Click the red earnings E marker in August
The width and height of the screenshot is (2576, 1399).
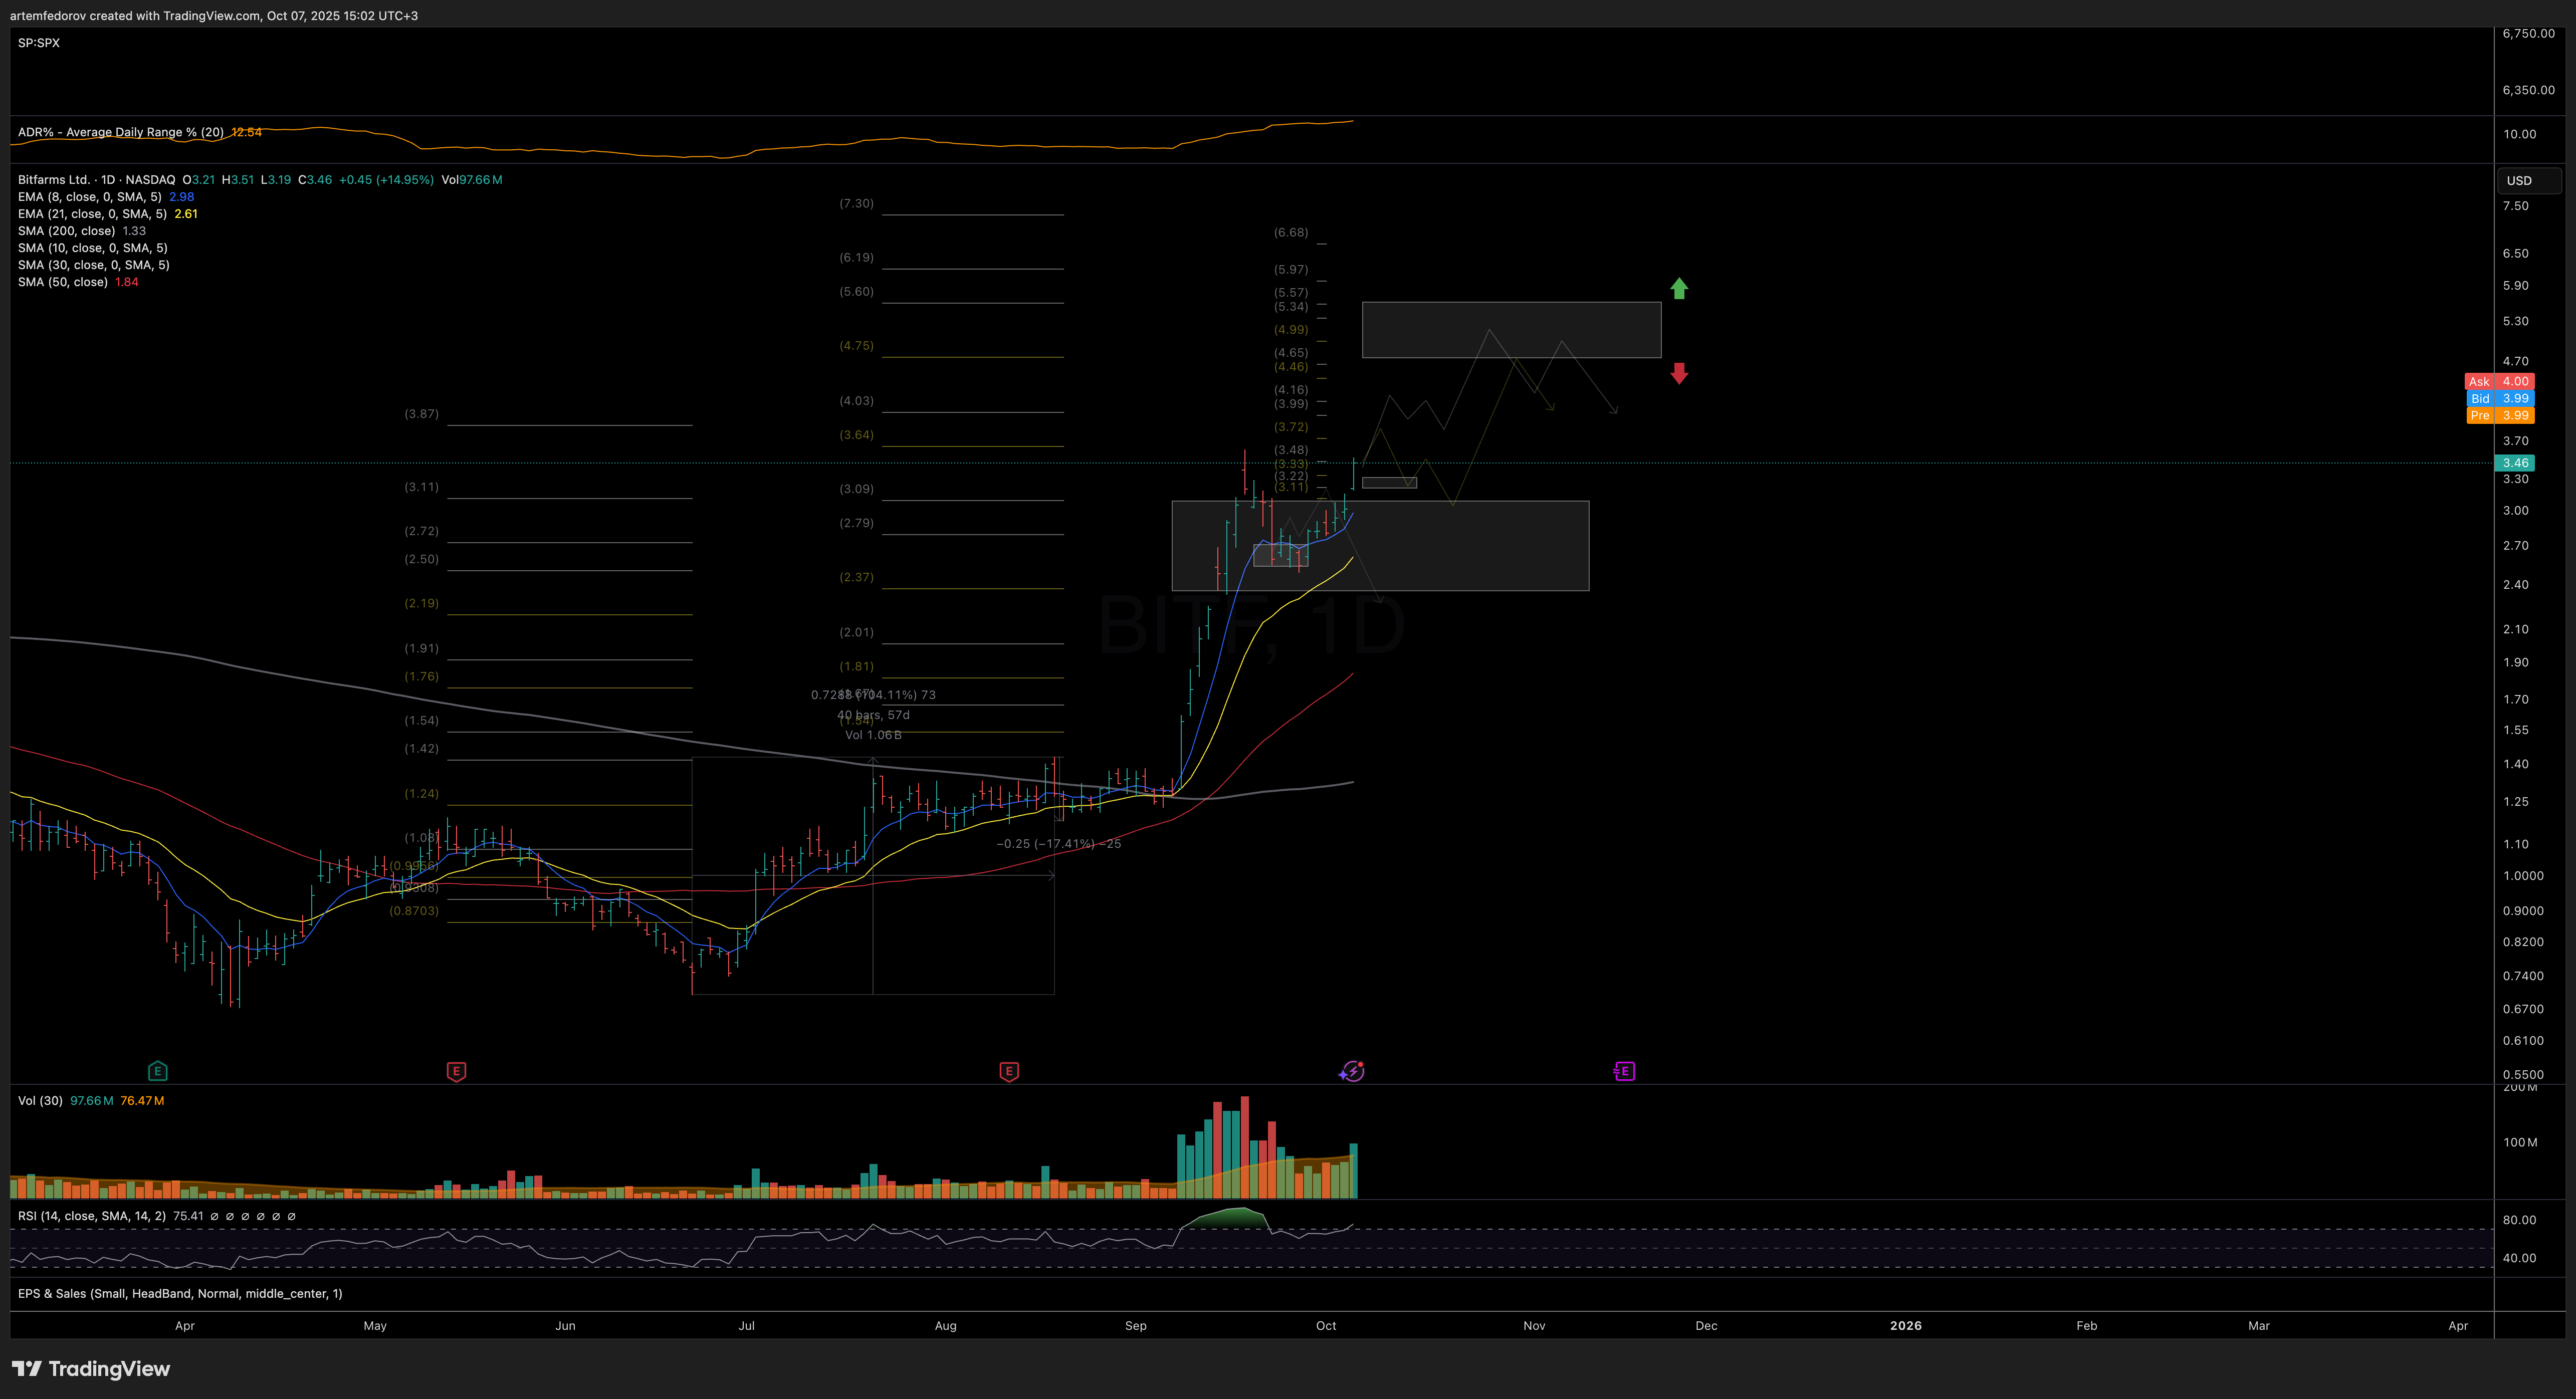(1009, 1071)
